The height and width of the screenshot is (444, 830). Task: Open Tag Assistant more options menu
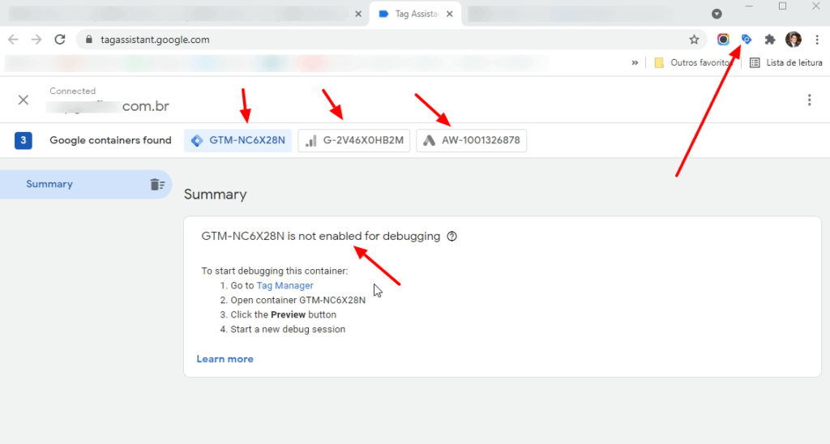[810, 100]
